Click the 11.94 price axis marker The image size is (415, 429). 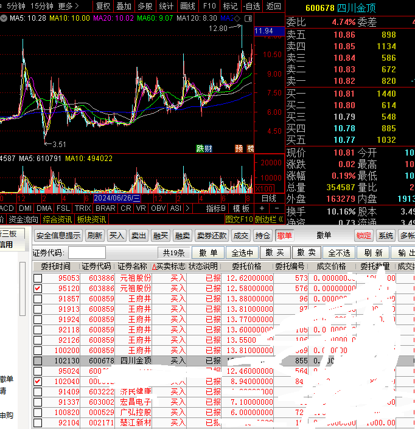[x=269, y=31]
